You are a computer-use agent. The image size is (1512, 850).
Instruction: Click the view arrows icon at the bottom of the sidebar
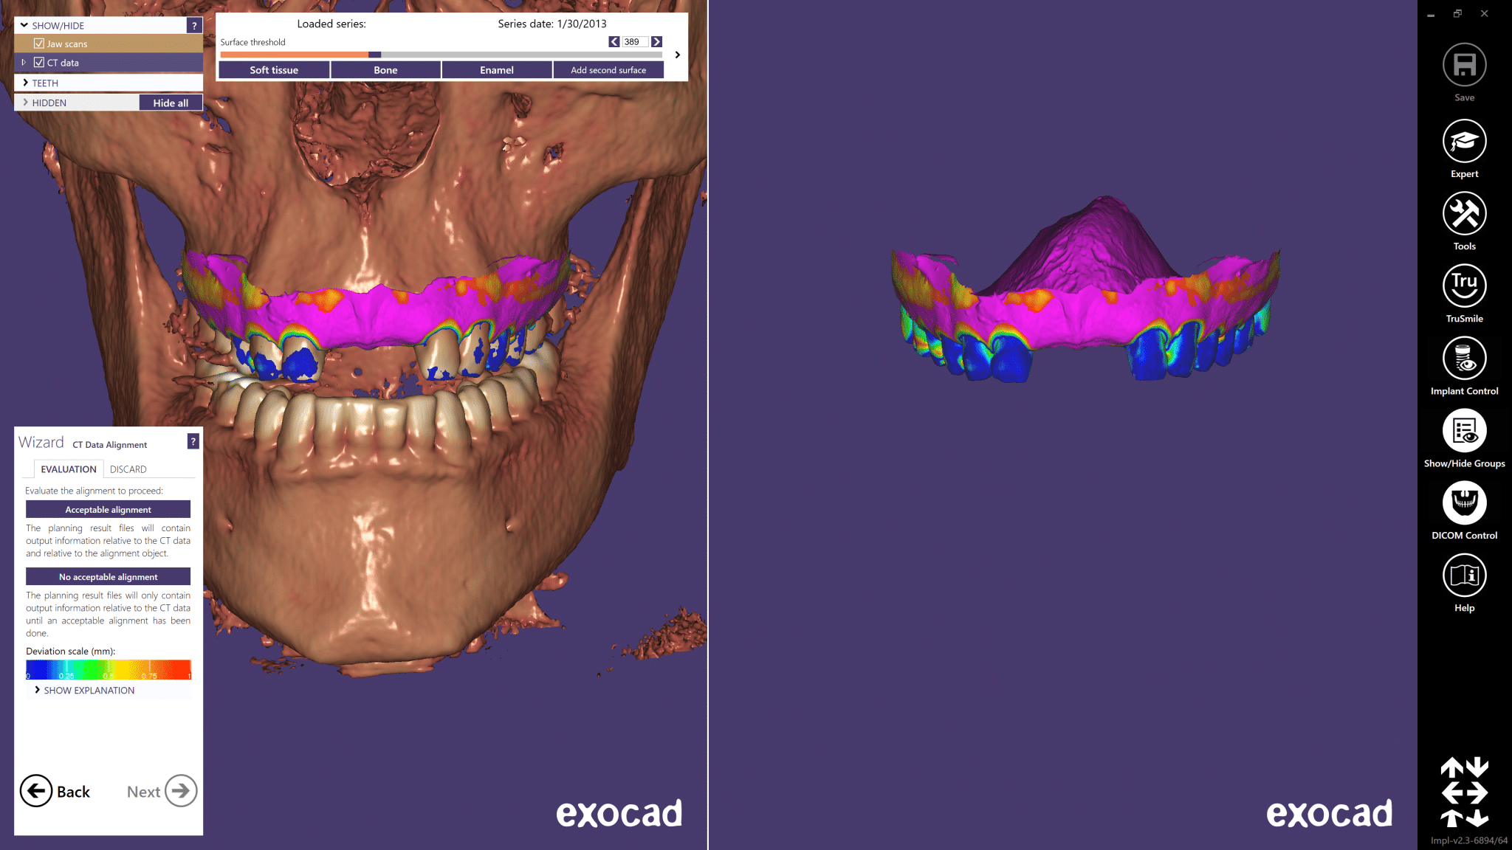click(x=1464, y=792)
